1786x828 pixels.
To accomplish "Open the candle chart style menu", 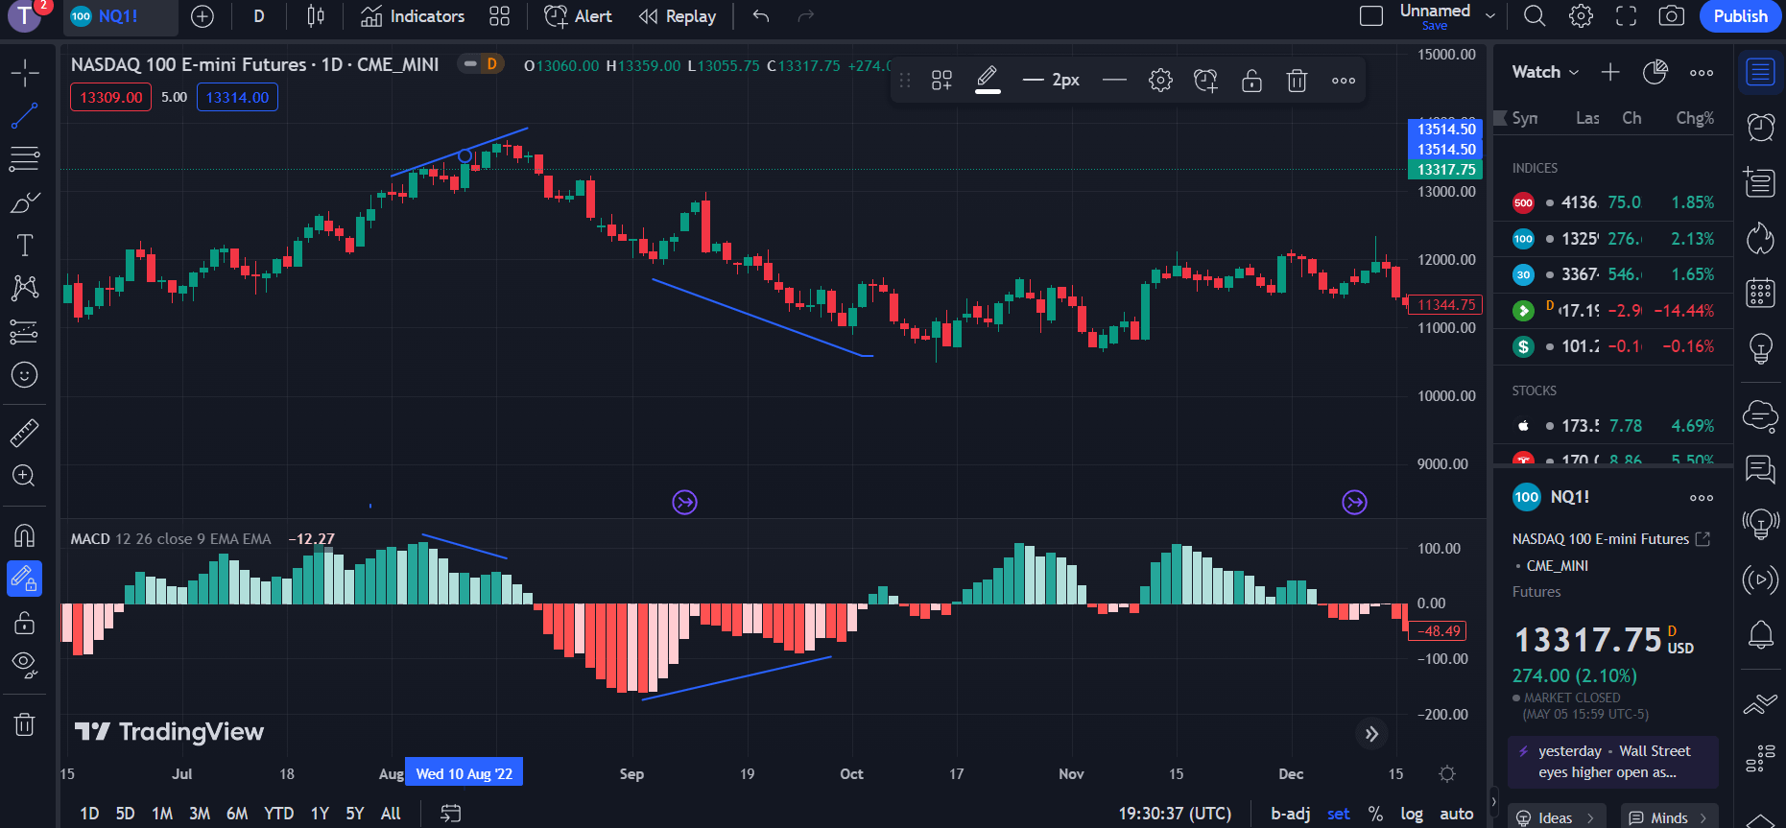I will pos(316,16).
